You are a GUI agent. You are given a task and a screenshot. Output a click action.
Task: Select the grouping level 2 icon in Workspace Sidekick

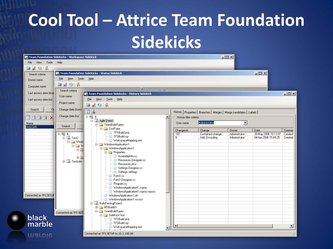[39, 118]
